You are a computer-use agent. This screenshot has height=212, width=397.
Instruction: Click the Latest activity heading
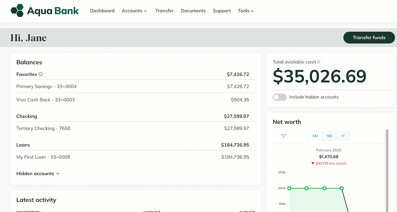(x=36, y=200)
